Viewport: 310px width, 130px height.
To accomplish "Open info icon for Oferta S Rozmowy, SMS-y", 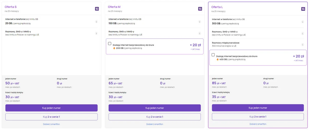I will tap(96, 33).
